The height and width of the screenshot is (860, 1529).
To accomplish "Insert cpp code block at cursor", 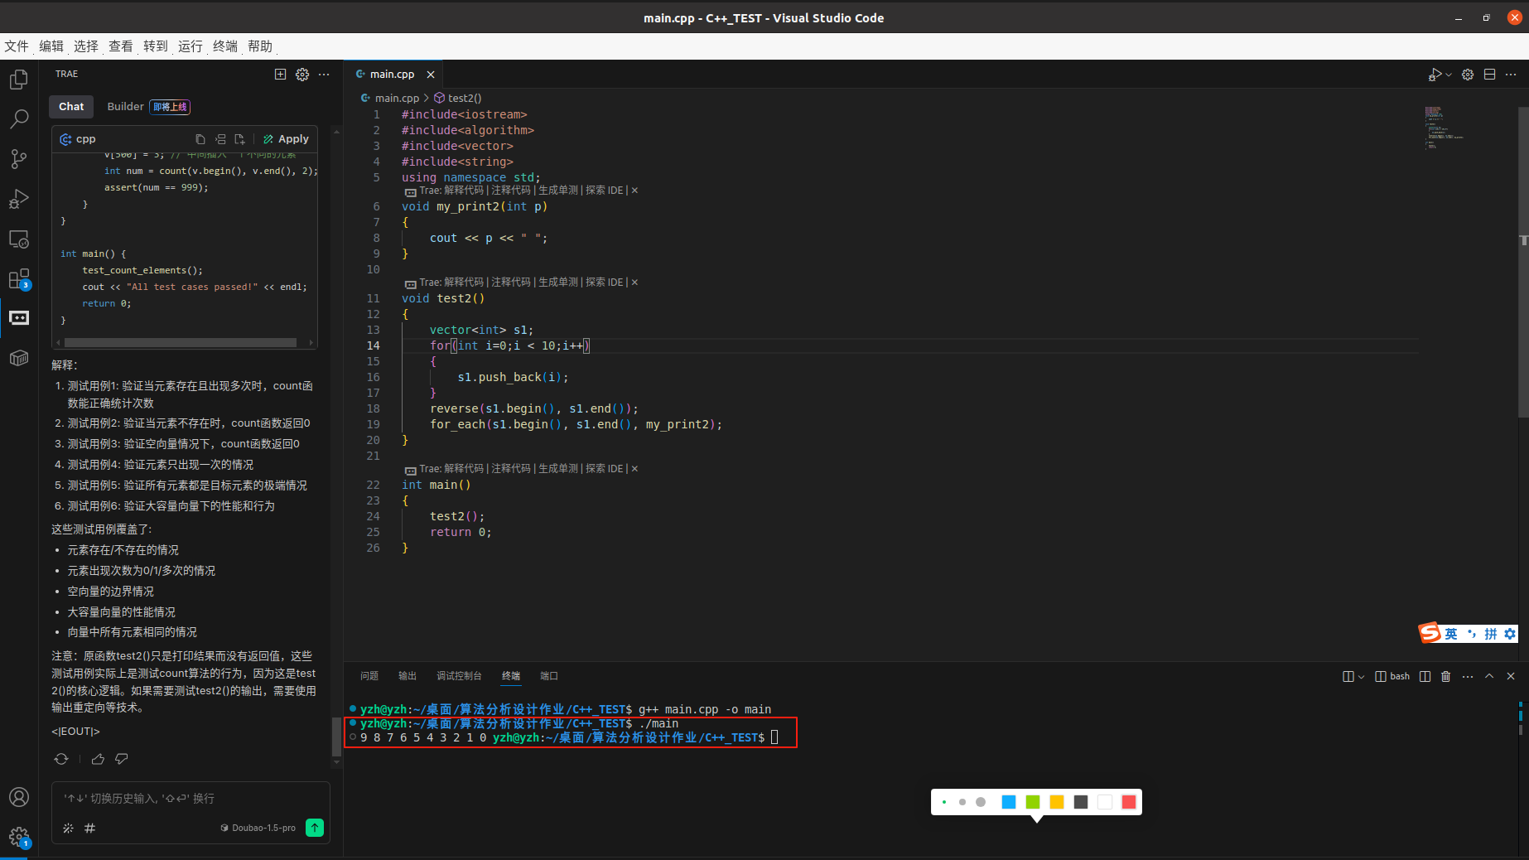I will (x=220, y=139).
